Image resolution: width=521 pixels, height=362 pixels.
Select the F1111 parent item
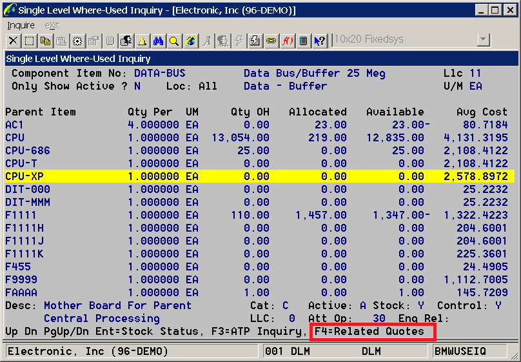[x=21, y=215]
